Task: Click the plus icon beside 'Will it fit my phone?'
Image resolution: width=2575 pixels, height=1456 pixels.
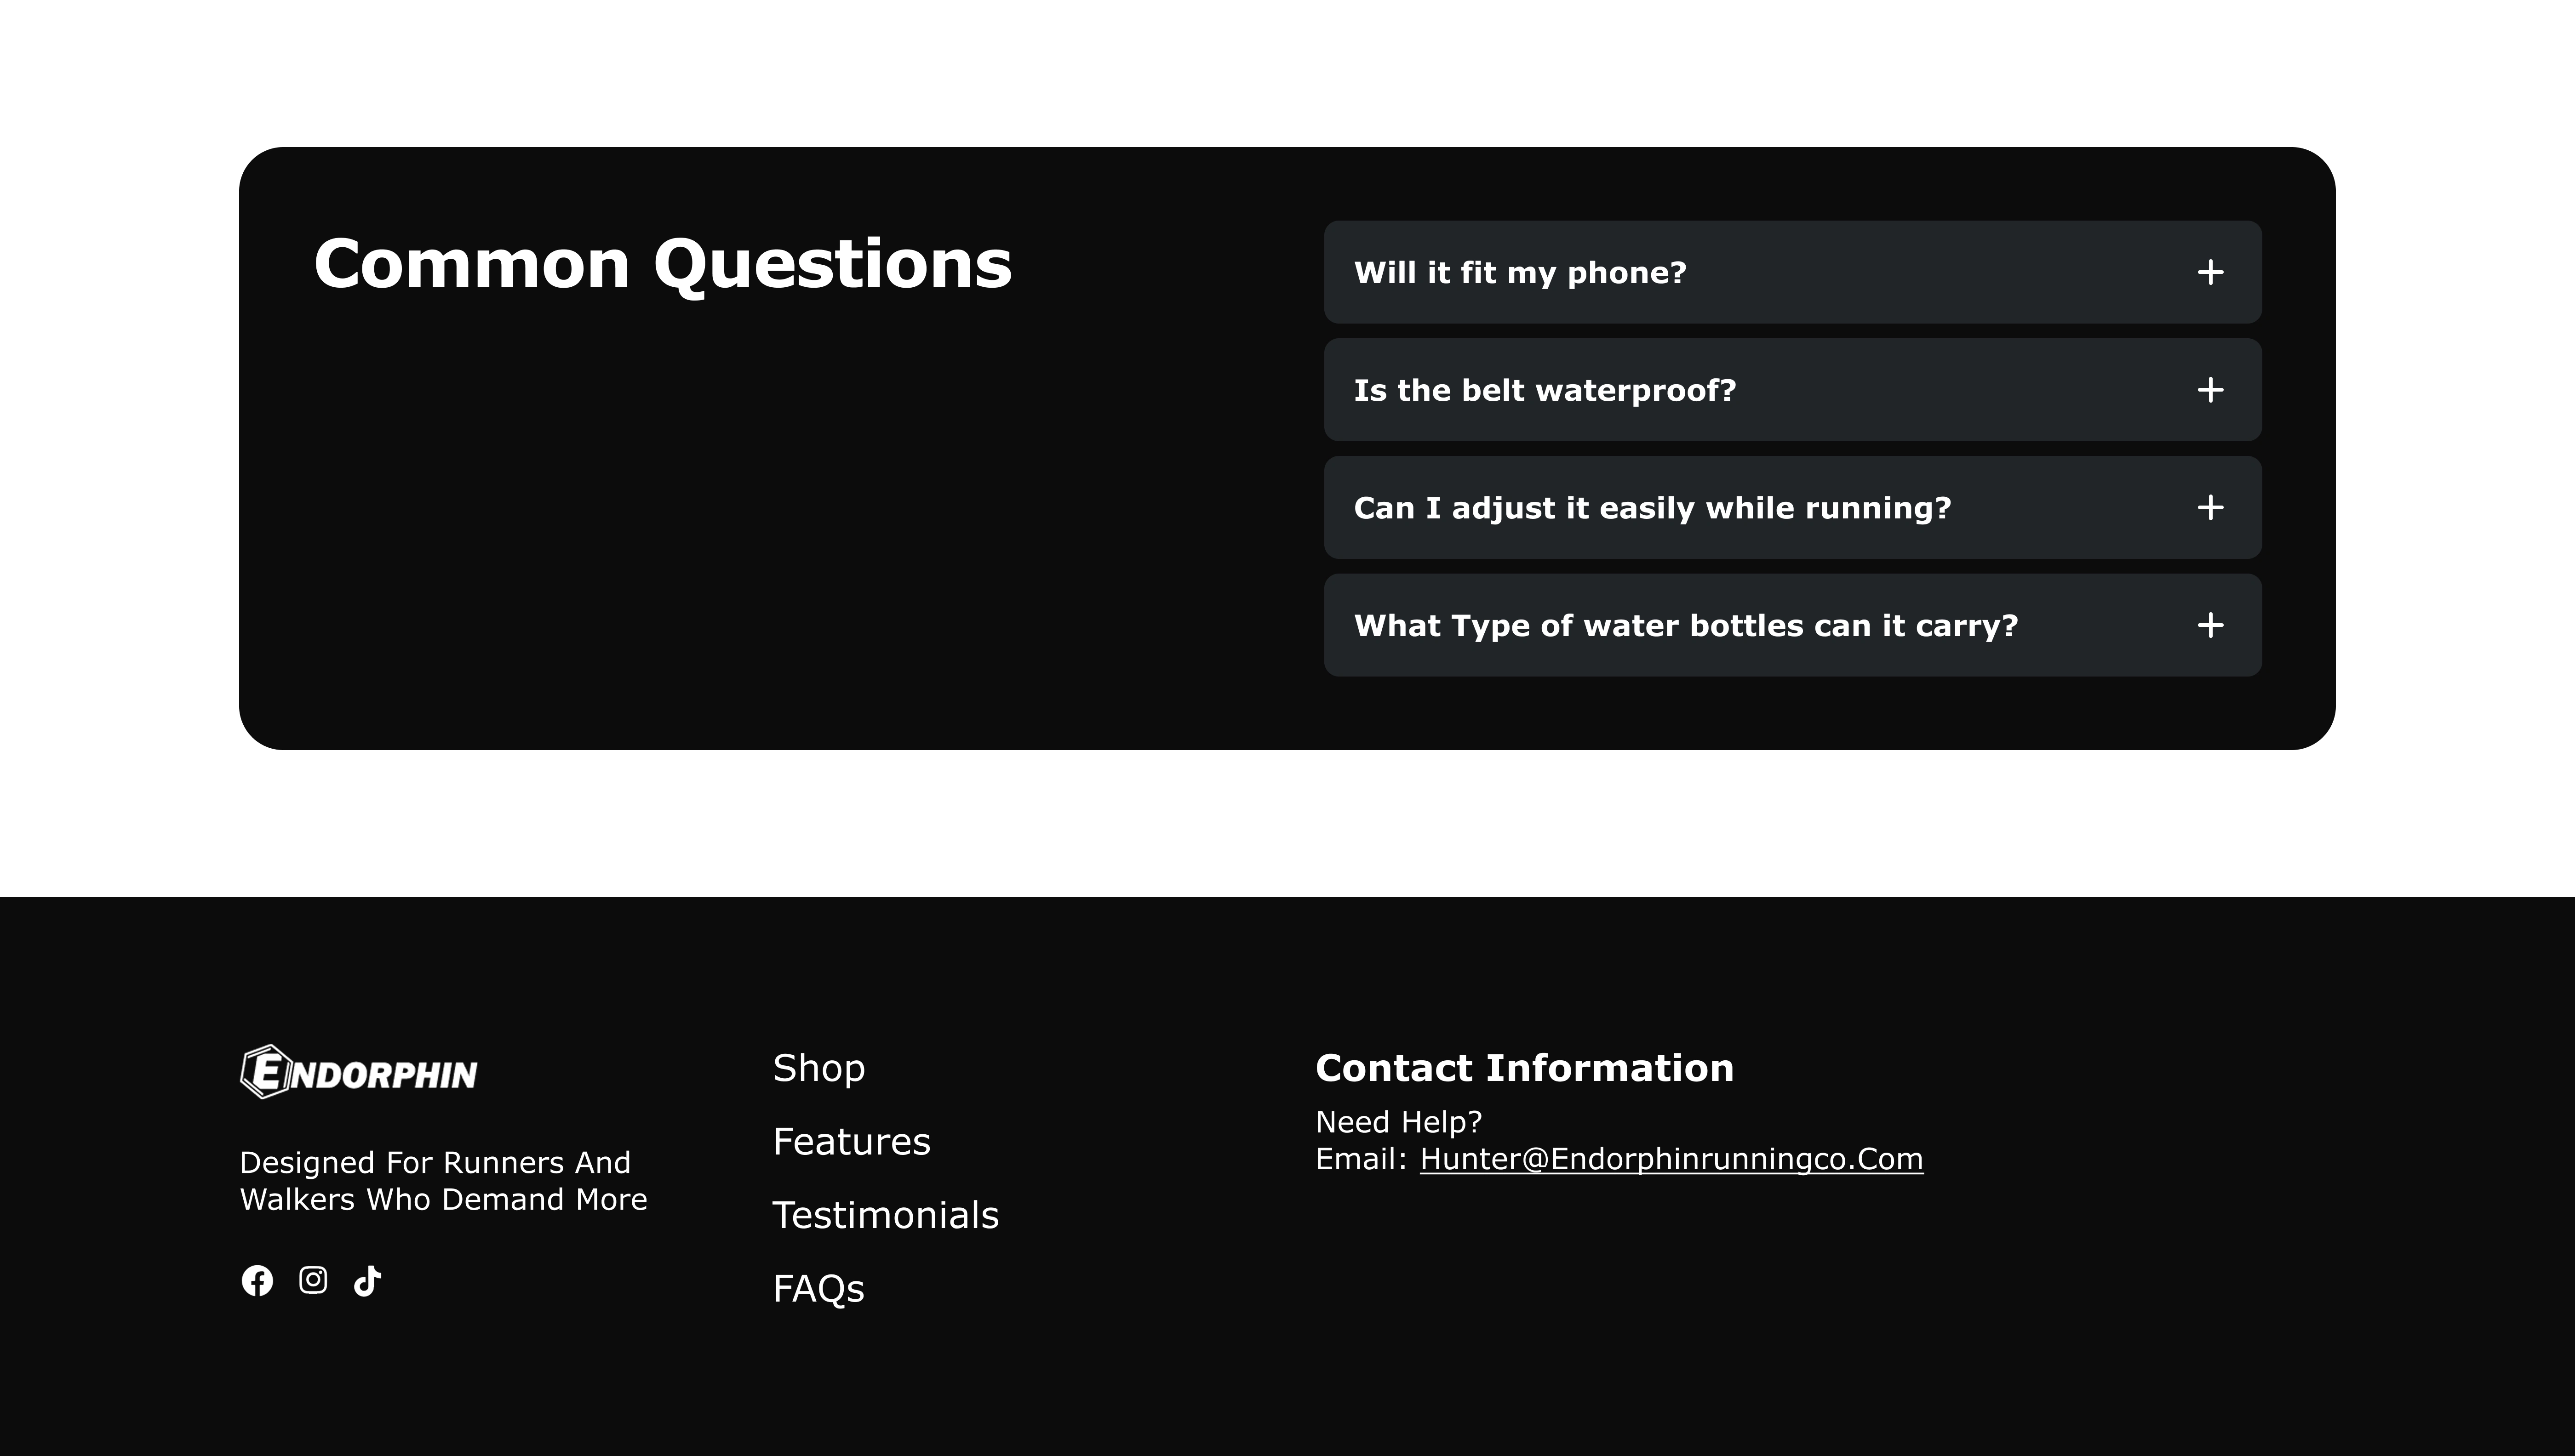Action: point(2210,272)
